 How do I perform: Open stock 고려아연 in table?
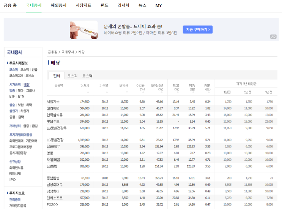53,108
